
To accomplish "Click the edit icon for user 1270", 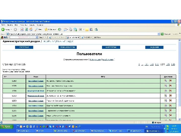I will click(166, 86).
